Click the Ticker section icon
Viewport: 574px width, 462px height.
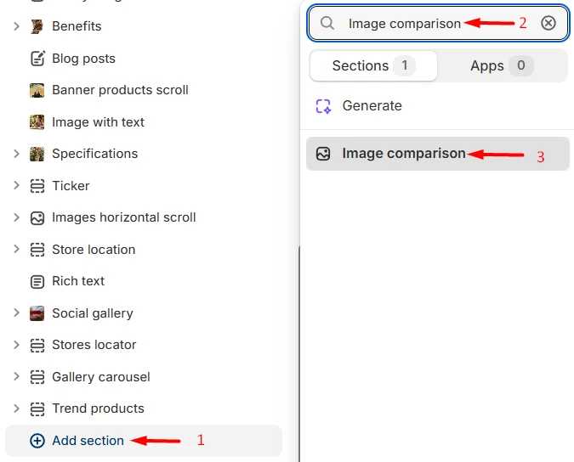coord(37,186)
